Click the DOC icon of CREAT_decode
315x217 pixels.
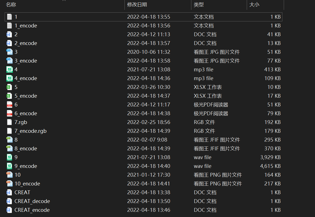pyautogui.click(x=9, y=201)
